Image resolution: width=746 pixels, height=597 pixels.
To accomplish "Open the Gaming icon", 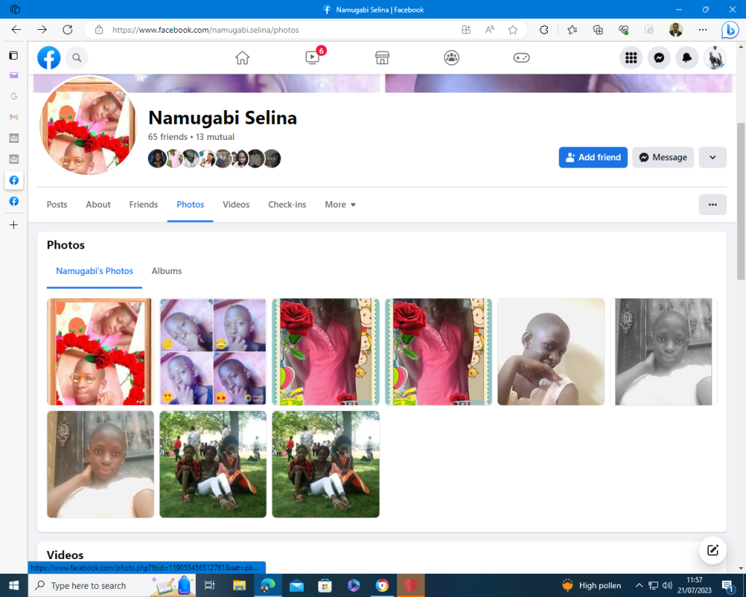I will point(522,58).
